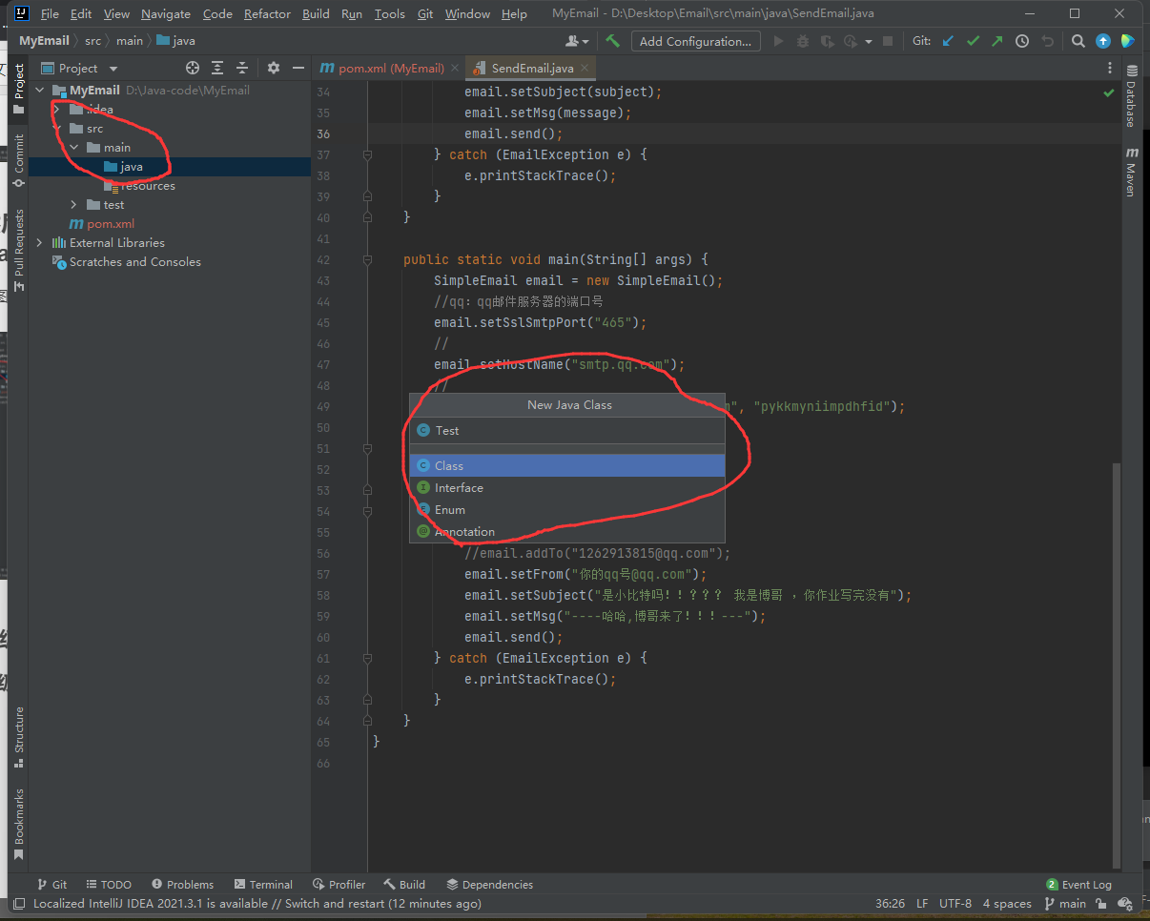Open Search Everywhere magnifier icon
This screenshot has width=1150, height=921.
click(1078, 41)
